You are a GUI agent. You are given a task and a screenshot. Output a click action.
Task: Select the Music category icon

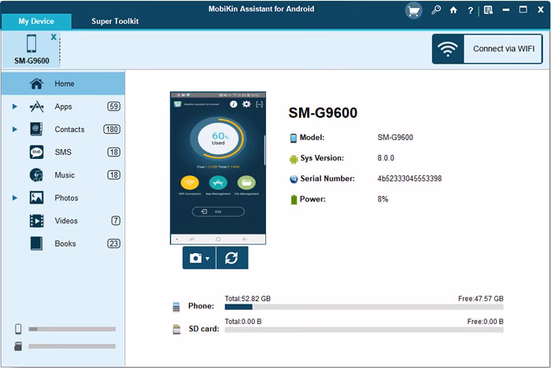pos(36,175)
